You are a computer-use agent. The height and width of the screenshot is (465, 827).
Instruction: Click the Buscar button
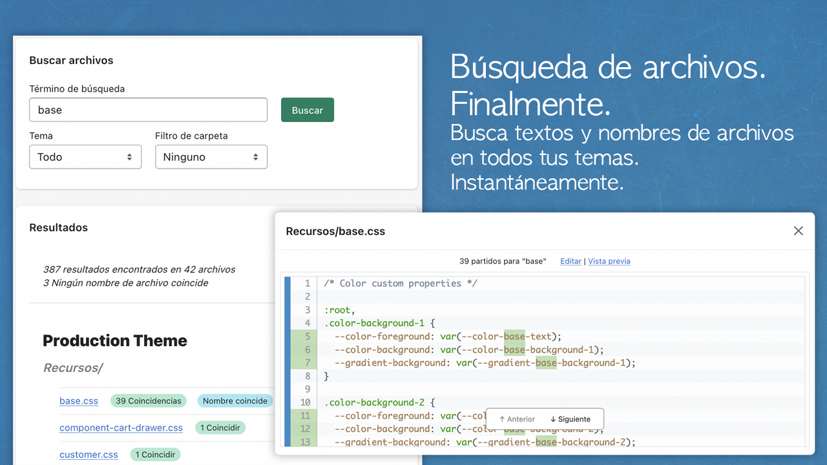(x=308, y=110)
